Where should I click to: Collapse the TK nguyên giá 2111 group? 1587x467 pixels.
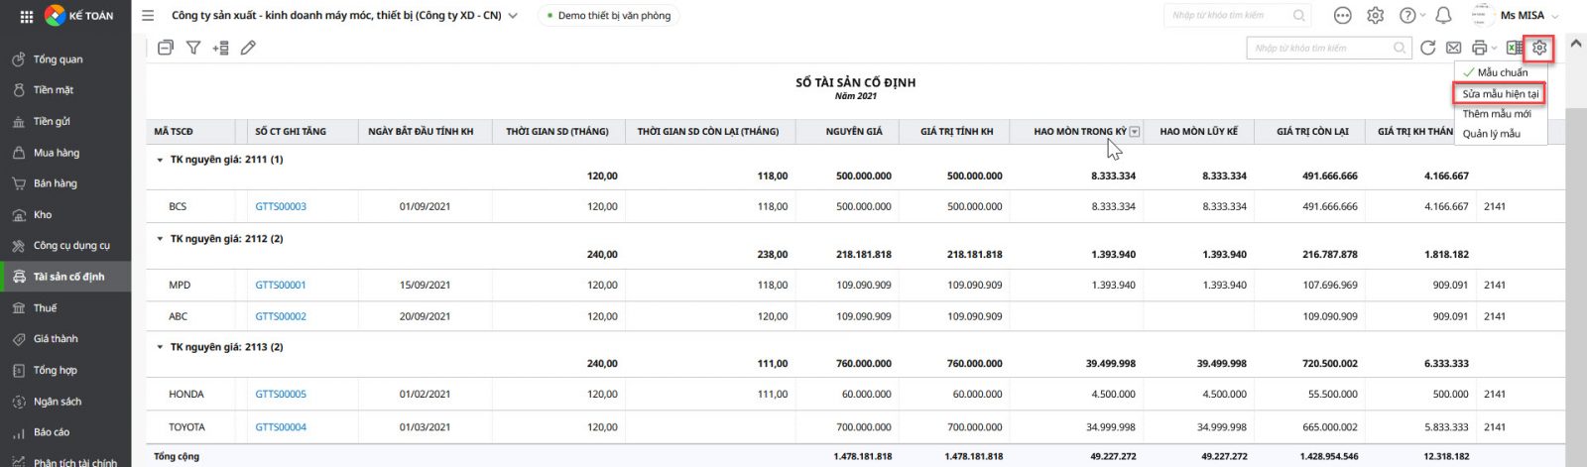[x=160, y=160]
